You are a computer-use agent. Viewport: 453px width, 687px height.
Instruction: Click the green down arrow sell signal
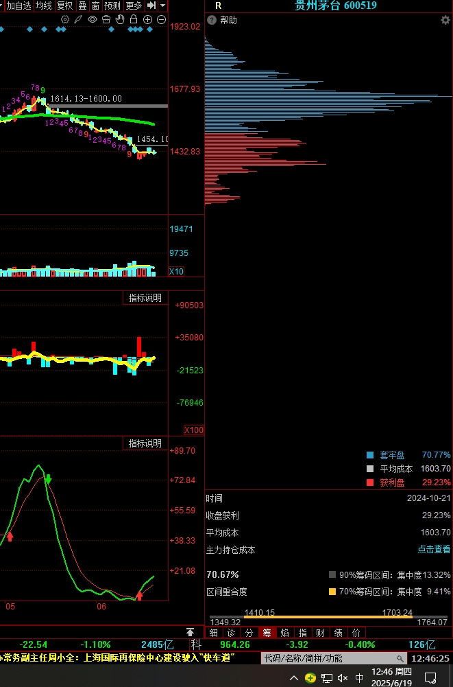pyautogui.click(x=48, y=479)
